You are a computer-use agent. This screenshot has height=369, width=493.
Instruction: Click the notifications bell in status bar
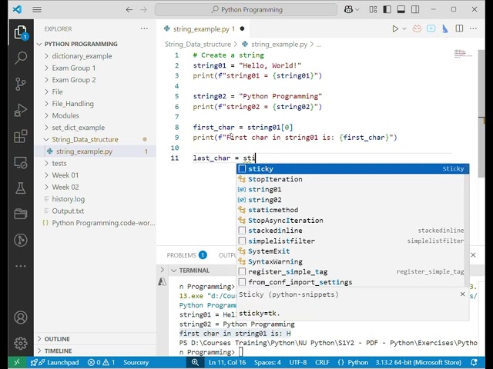coord(475,362)
